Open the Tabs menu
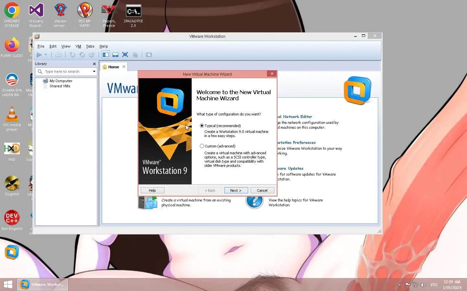The height and width of the screenshot is (291, 467). (90, 46)
